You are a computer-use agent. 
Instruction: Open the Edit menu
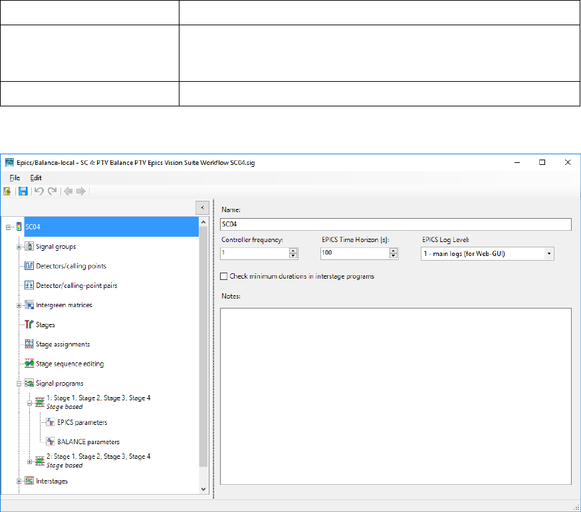pos(36,178)
